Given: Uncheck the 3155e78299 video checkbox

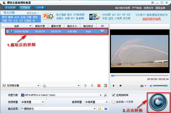Looking at the screenshot, I should (x=7, y=32).
